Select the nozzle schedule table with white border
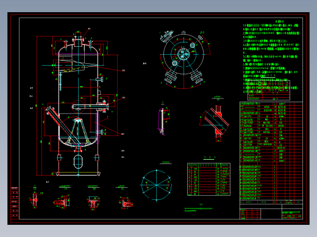This screenshot has height=237, width=317. point(208,179)
